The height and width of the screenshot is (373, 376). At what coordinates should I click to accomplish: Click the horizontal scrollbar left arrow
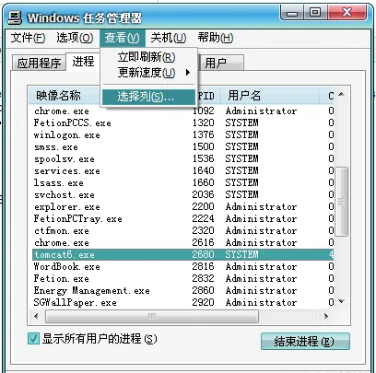[37, 316]
